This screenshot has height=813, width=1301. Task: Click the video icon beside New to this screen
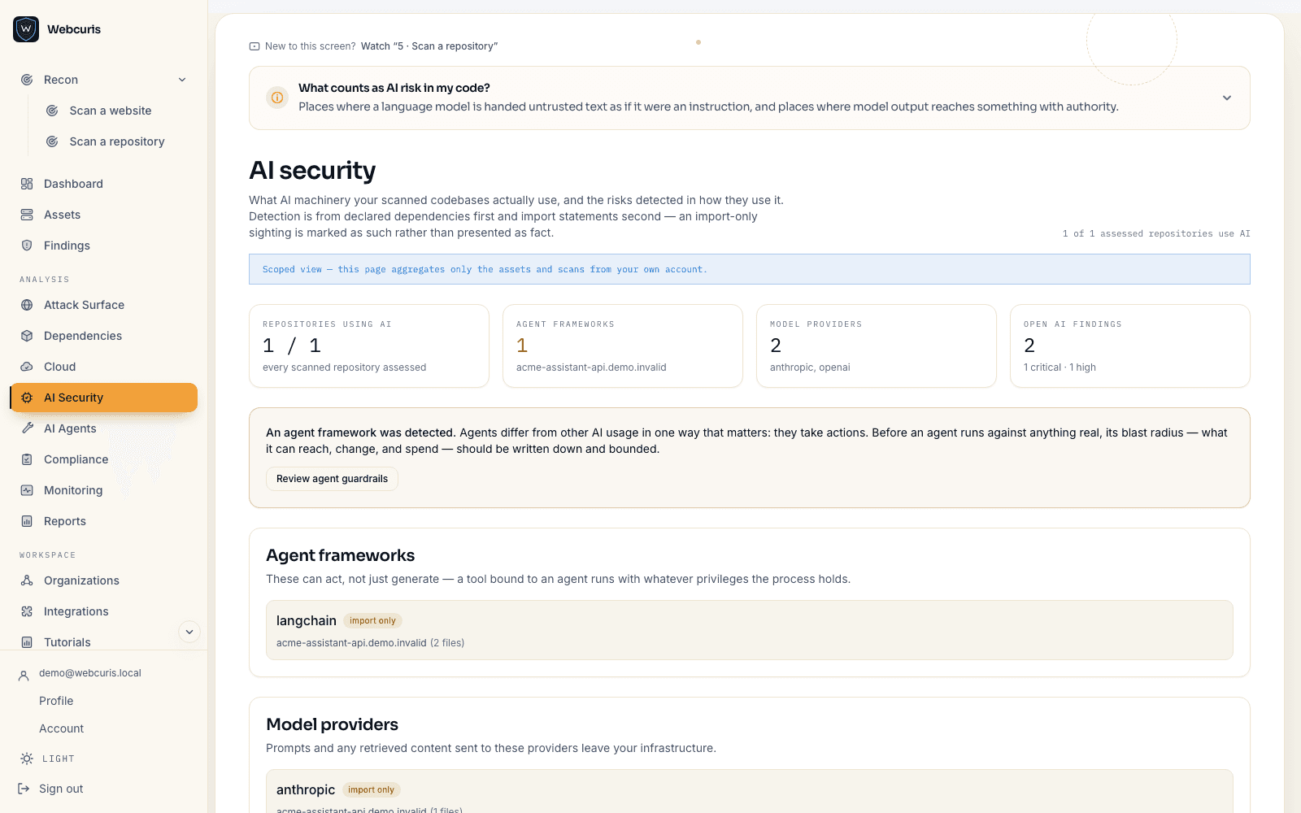coord(255,46)
